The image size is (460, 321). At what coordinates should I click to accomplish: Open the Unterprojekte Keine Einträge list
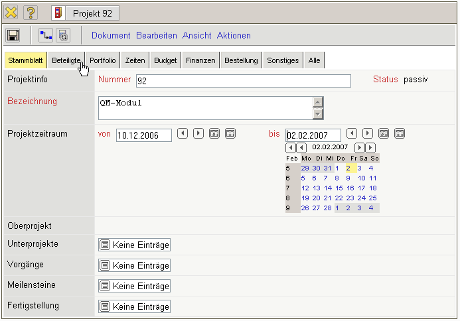pyautogui.click(x=135, y=245)
